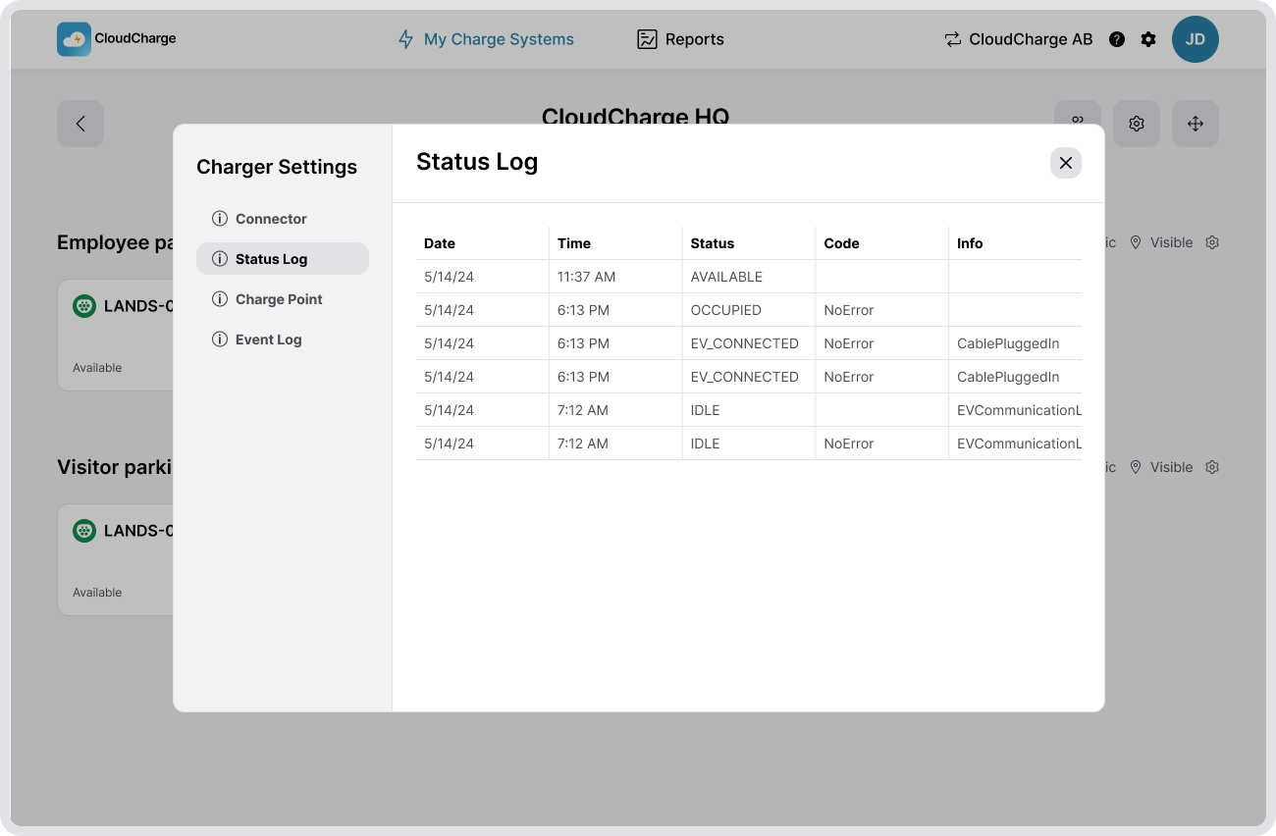The height and width of the screenshot is (836, 1276).
Task: Click the gear icon next to Employee parking Visible
Action: pos(1212,242)
